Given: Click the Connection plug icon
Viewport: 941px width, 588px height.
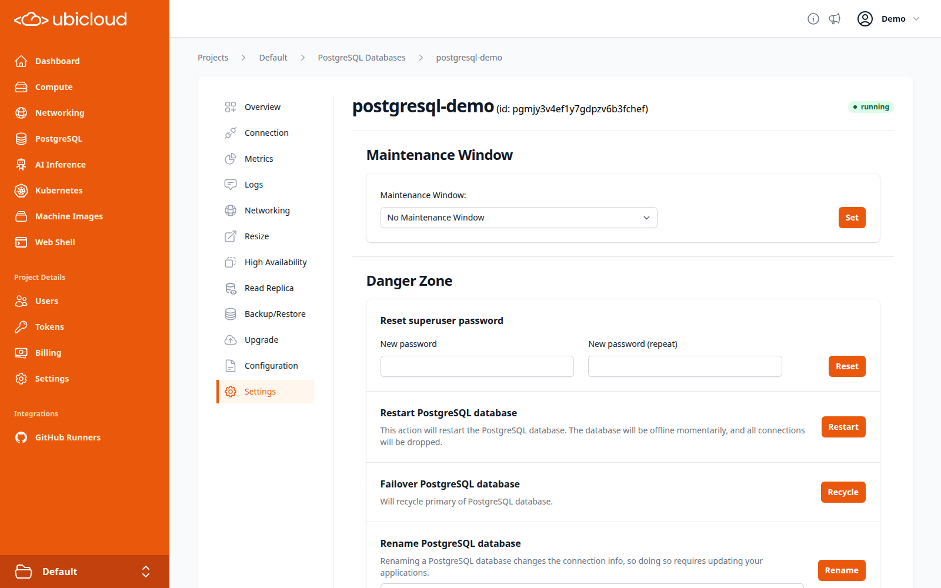Looking at the screenshot, I should pos(231,133).
